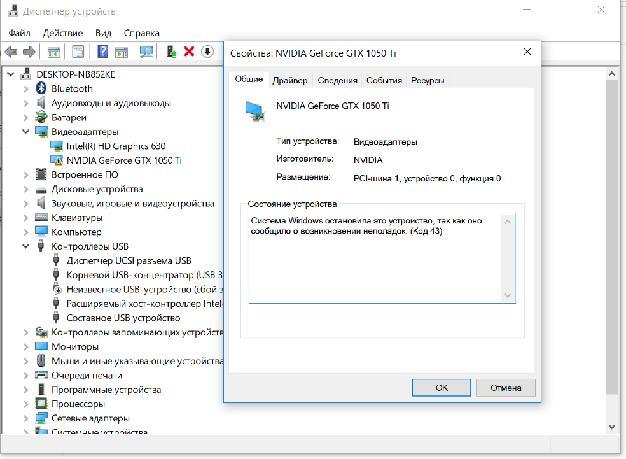Close the NVIDIA properties dialog
Screen dimensions: 626x459
(527, 52)
